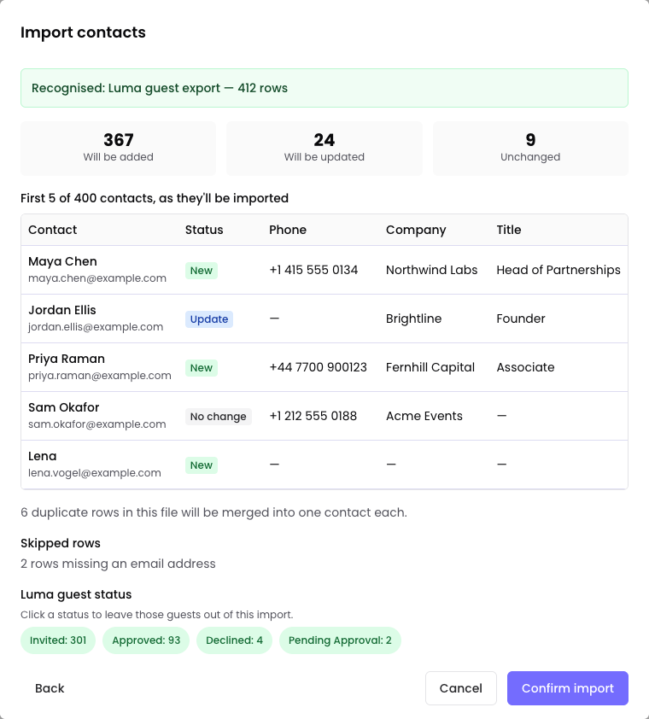Screen dimensions: 649x719
Task: Click the Contact column header
Action: coord(52,230)
